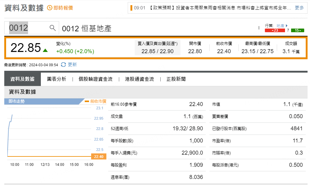This screenshot has height=185, width=310.
Task: Click the 市盈率 value 11.7
Action: pos(298,140)
